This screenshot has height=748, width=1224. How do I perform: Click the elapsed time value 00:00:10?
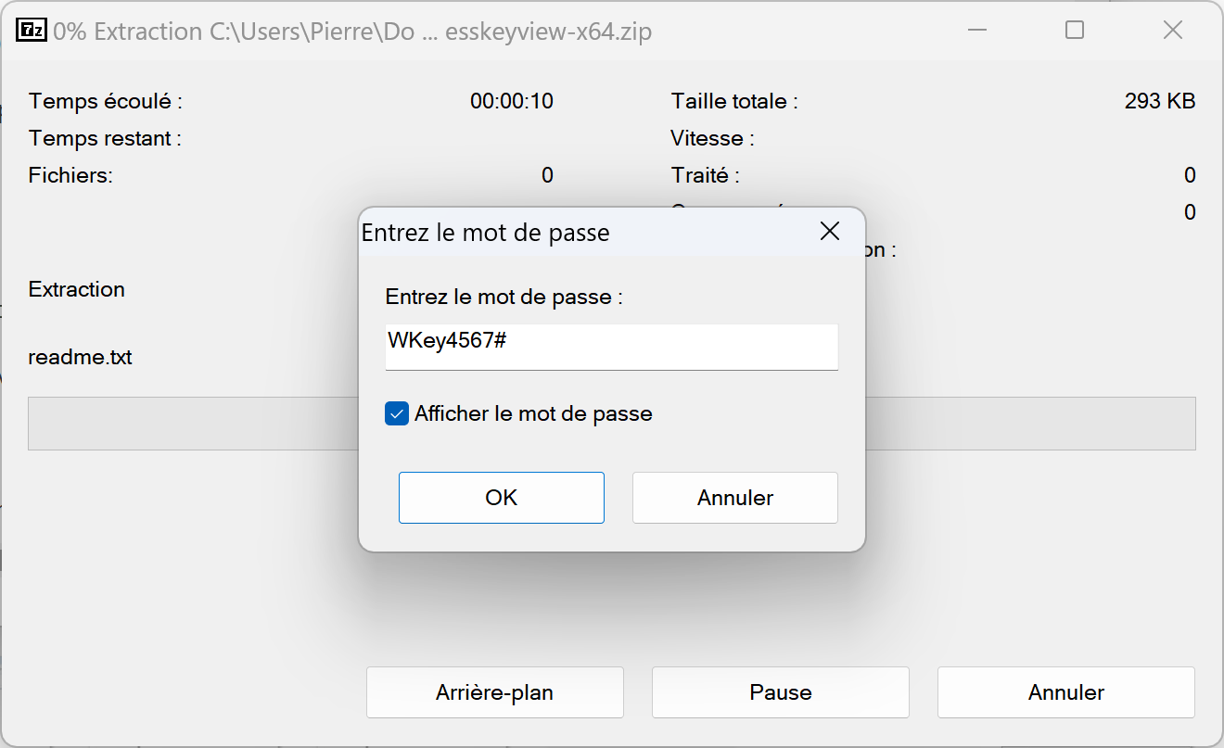pyautogui.click(x=512, y=101)
